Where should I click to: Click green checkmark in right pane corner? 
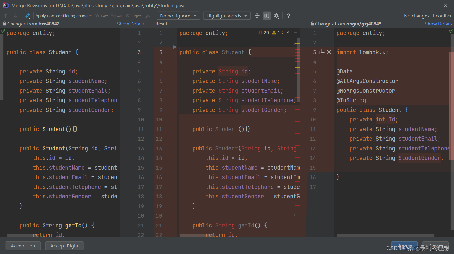point(451,31)
